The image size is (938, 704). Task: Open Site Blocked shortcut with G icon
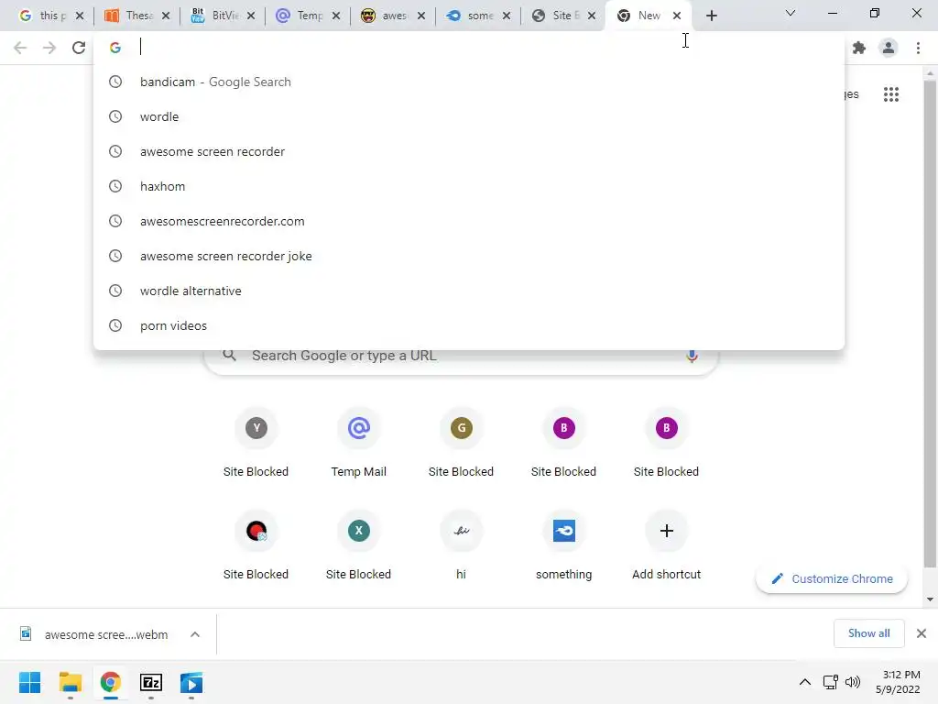point(462,444)
